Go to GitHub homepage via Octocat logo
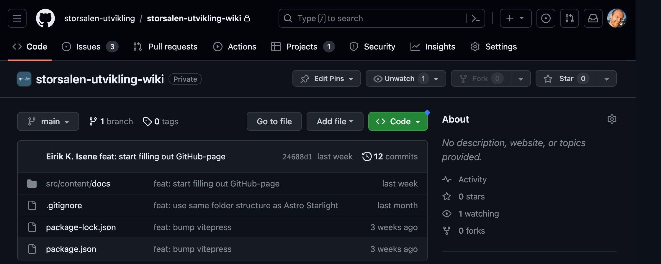 45,18
